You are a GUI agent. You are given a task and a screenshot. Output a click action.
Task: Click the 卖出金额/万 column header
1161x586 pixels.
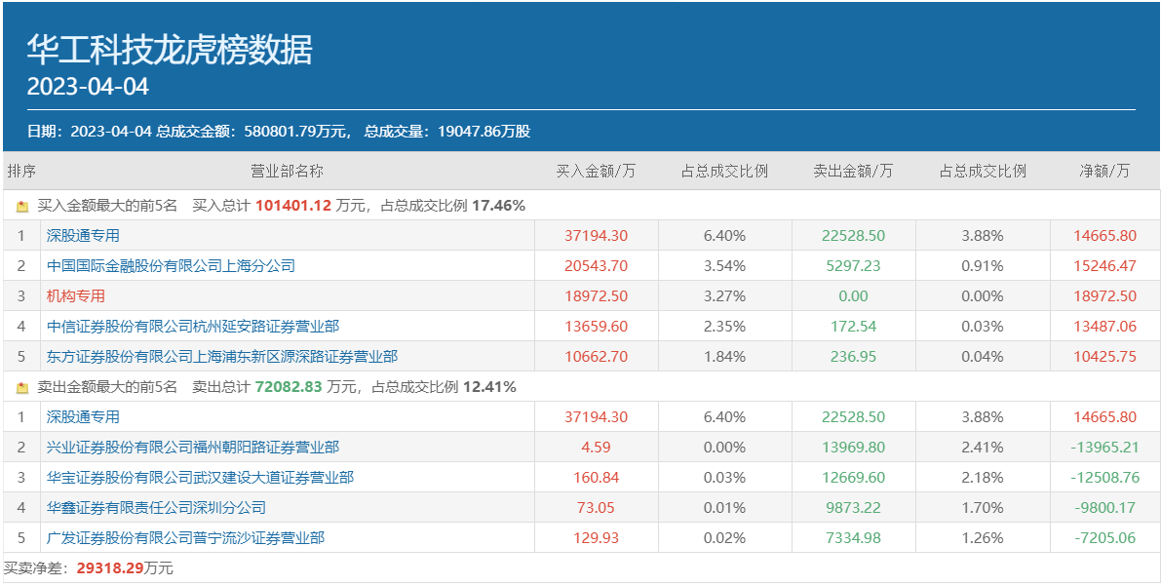(853, 172)
